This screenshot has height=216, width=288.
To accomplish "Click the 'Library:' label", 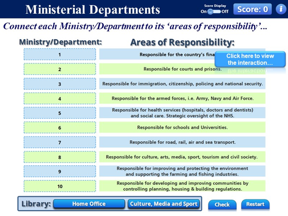I will (36, 204).
